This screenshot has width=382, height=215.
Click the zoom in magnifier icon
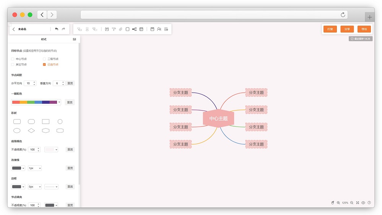click(x=338, y=203)
